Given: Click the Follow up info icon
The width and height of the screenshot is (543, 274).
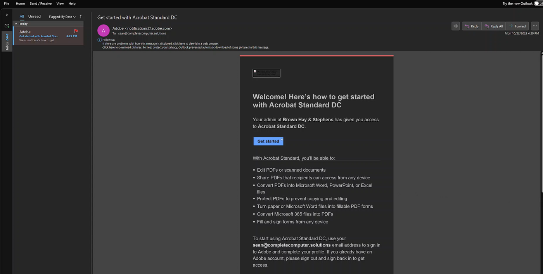Looking at the screenshot, I should click(x=99, y=40).
